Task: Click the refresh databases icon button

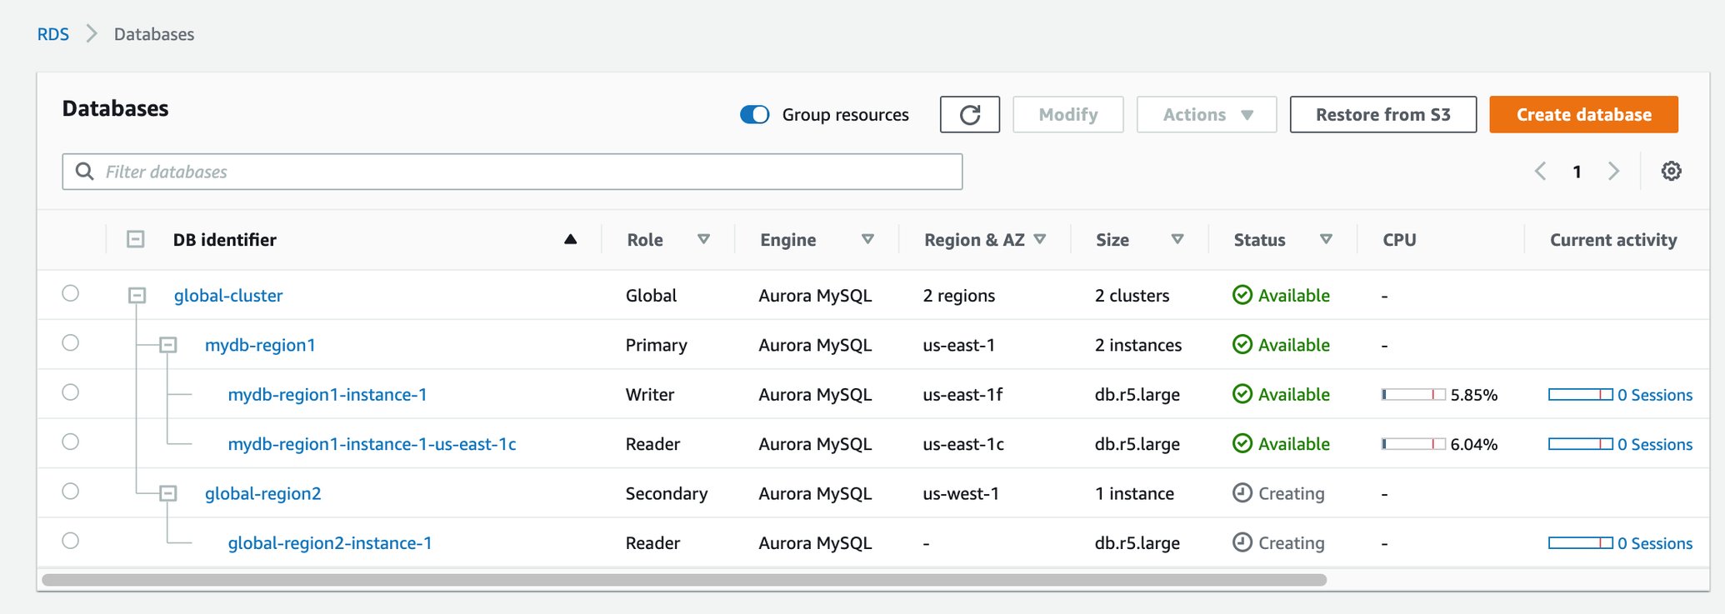Action: click(x=969, y=114)
